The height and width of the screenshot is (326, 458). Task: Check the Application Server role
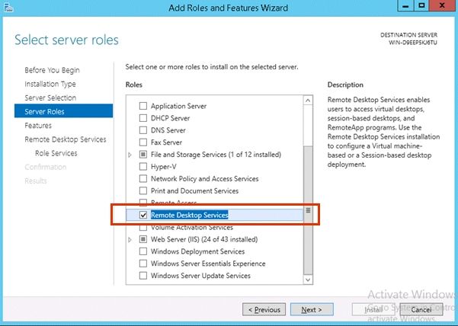tap(143, 106)
